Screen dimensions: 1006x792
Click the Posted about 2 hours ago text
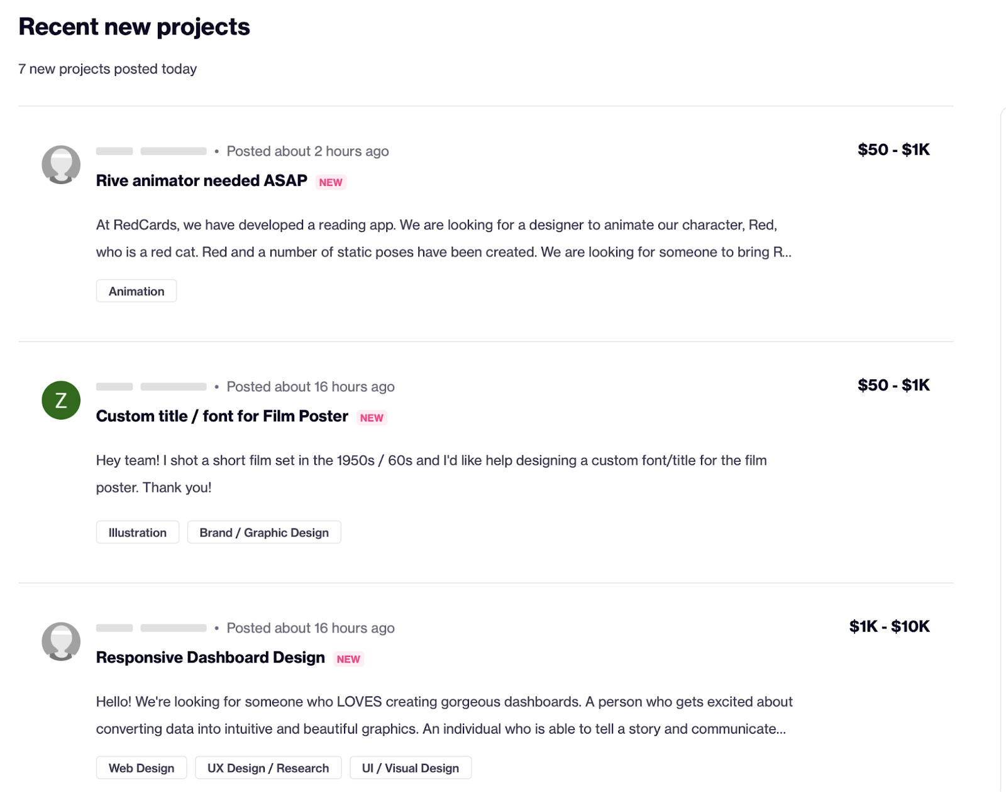[x=307, y=151]
